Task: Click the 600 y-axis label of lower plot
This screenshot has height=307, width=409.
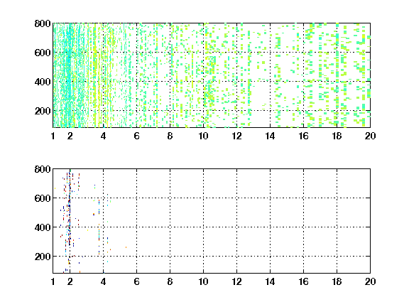Action: click(43, 198)
